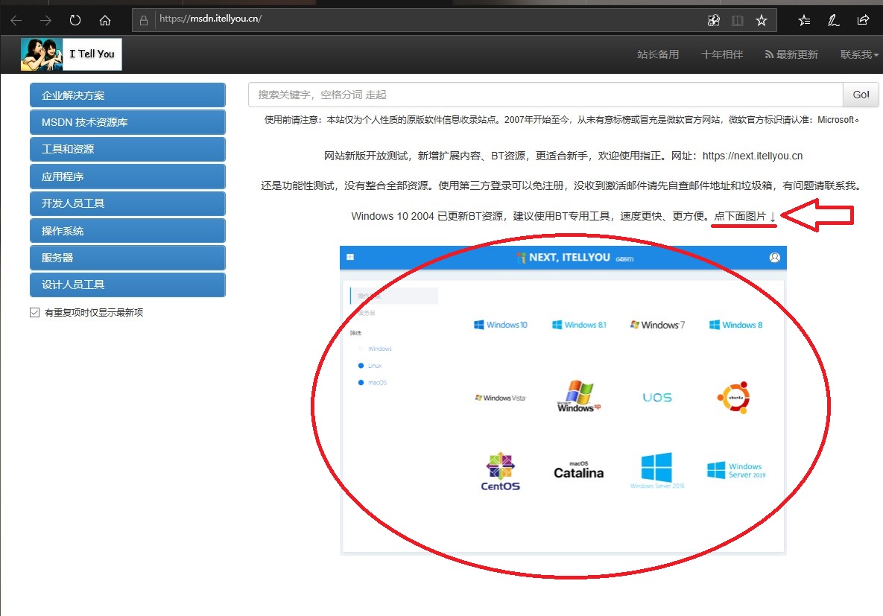Image resolution: width=883 pixels, height=616 pixels.
Task: Open reading view from the address bar
Action: 737,21
